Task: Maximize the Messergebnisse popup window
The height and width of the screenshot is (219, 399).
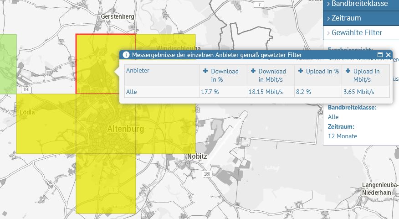Action: click(x=380, y=55)
